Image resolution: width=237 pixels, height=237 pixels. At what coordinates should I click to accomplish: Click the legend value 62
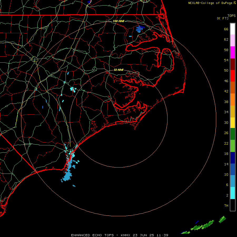226,39
